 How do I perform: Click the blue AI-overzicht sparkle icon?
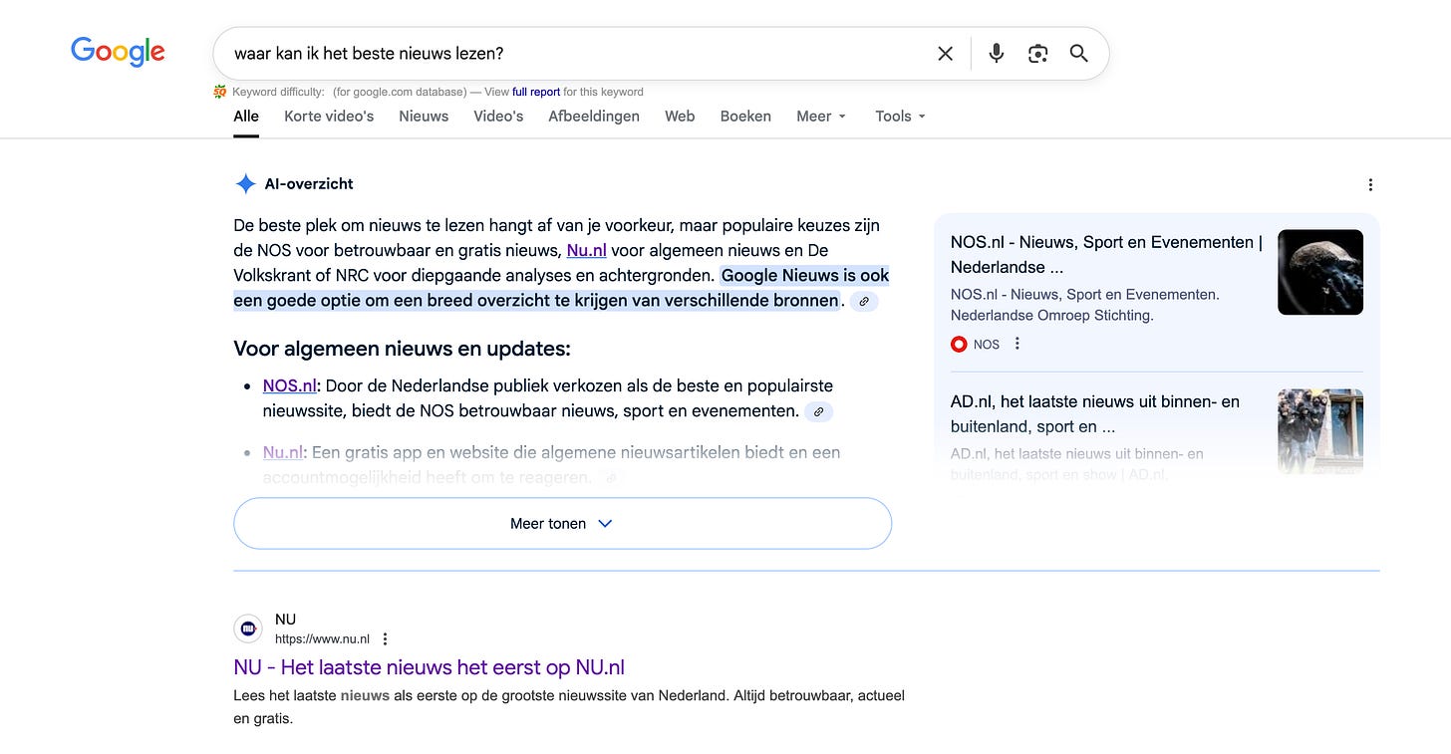point(245,183)
